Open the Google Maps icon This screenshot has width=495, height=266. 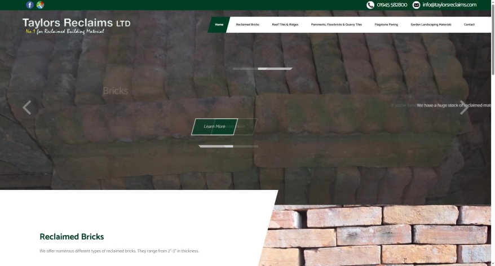point(40,5)
